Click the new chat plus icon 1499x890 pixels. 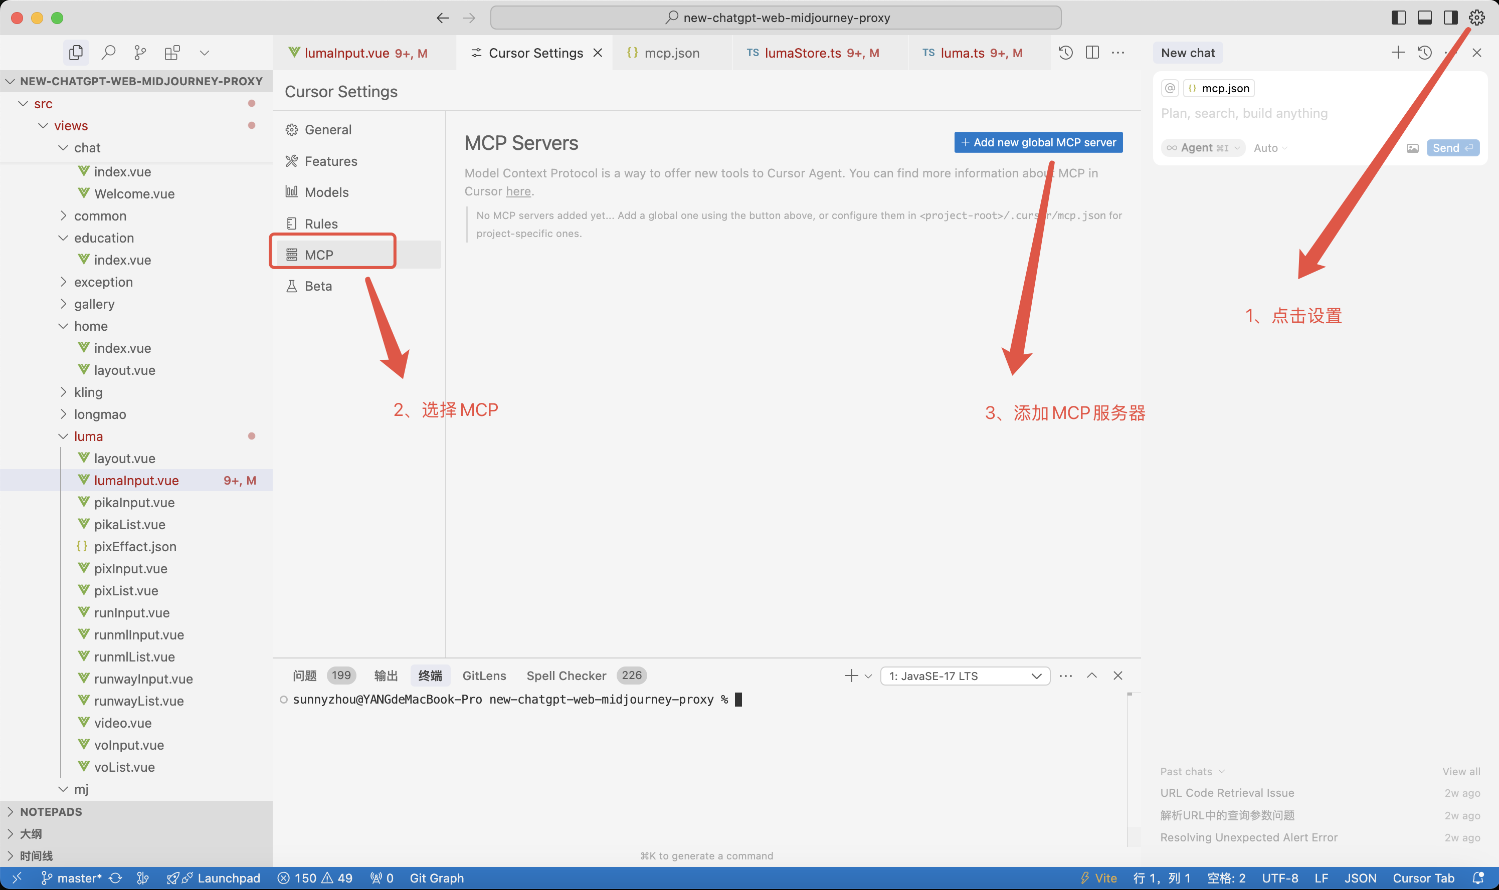click(1397, 53)
